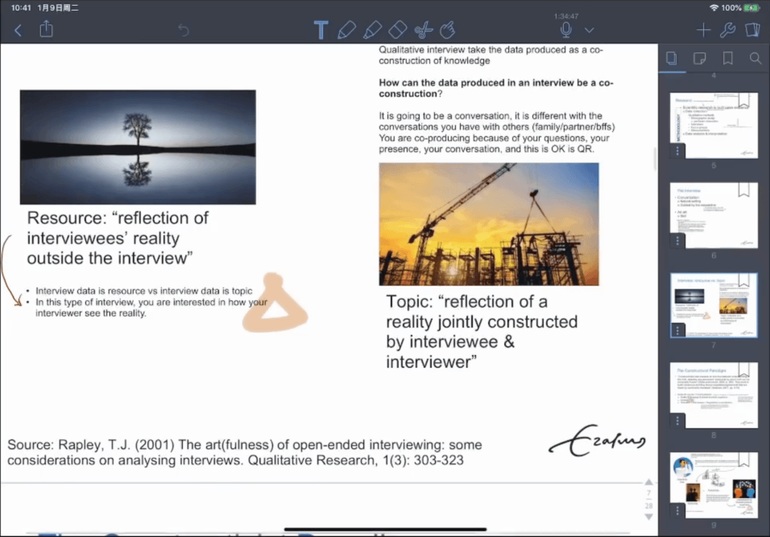Image resolution: width=770 pixels, height=537 pixels.
Task: Switch to the Notes tab in sidebar
Action: [x=700, y=59]
